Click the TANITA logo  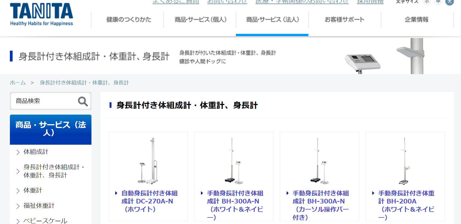click(x=41, y=14)
